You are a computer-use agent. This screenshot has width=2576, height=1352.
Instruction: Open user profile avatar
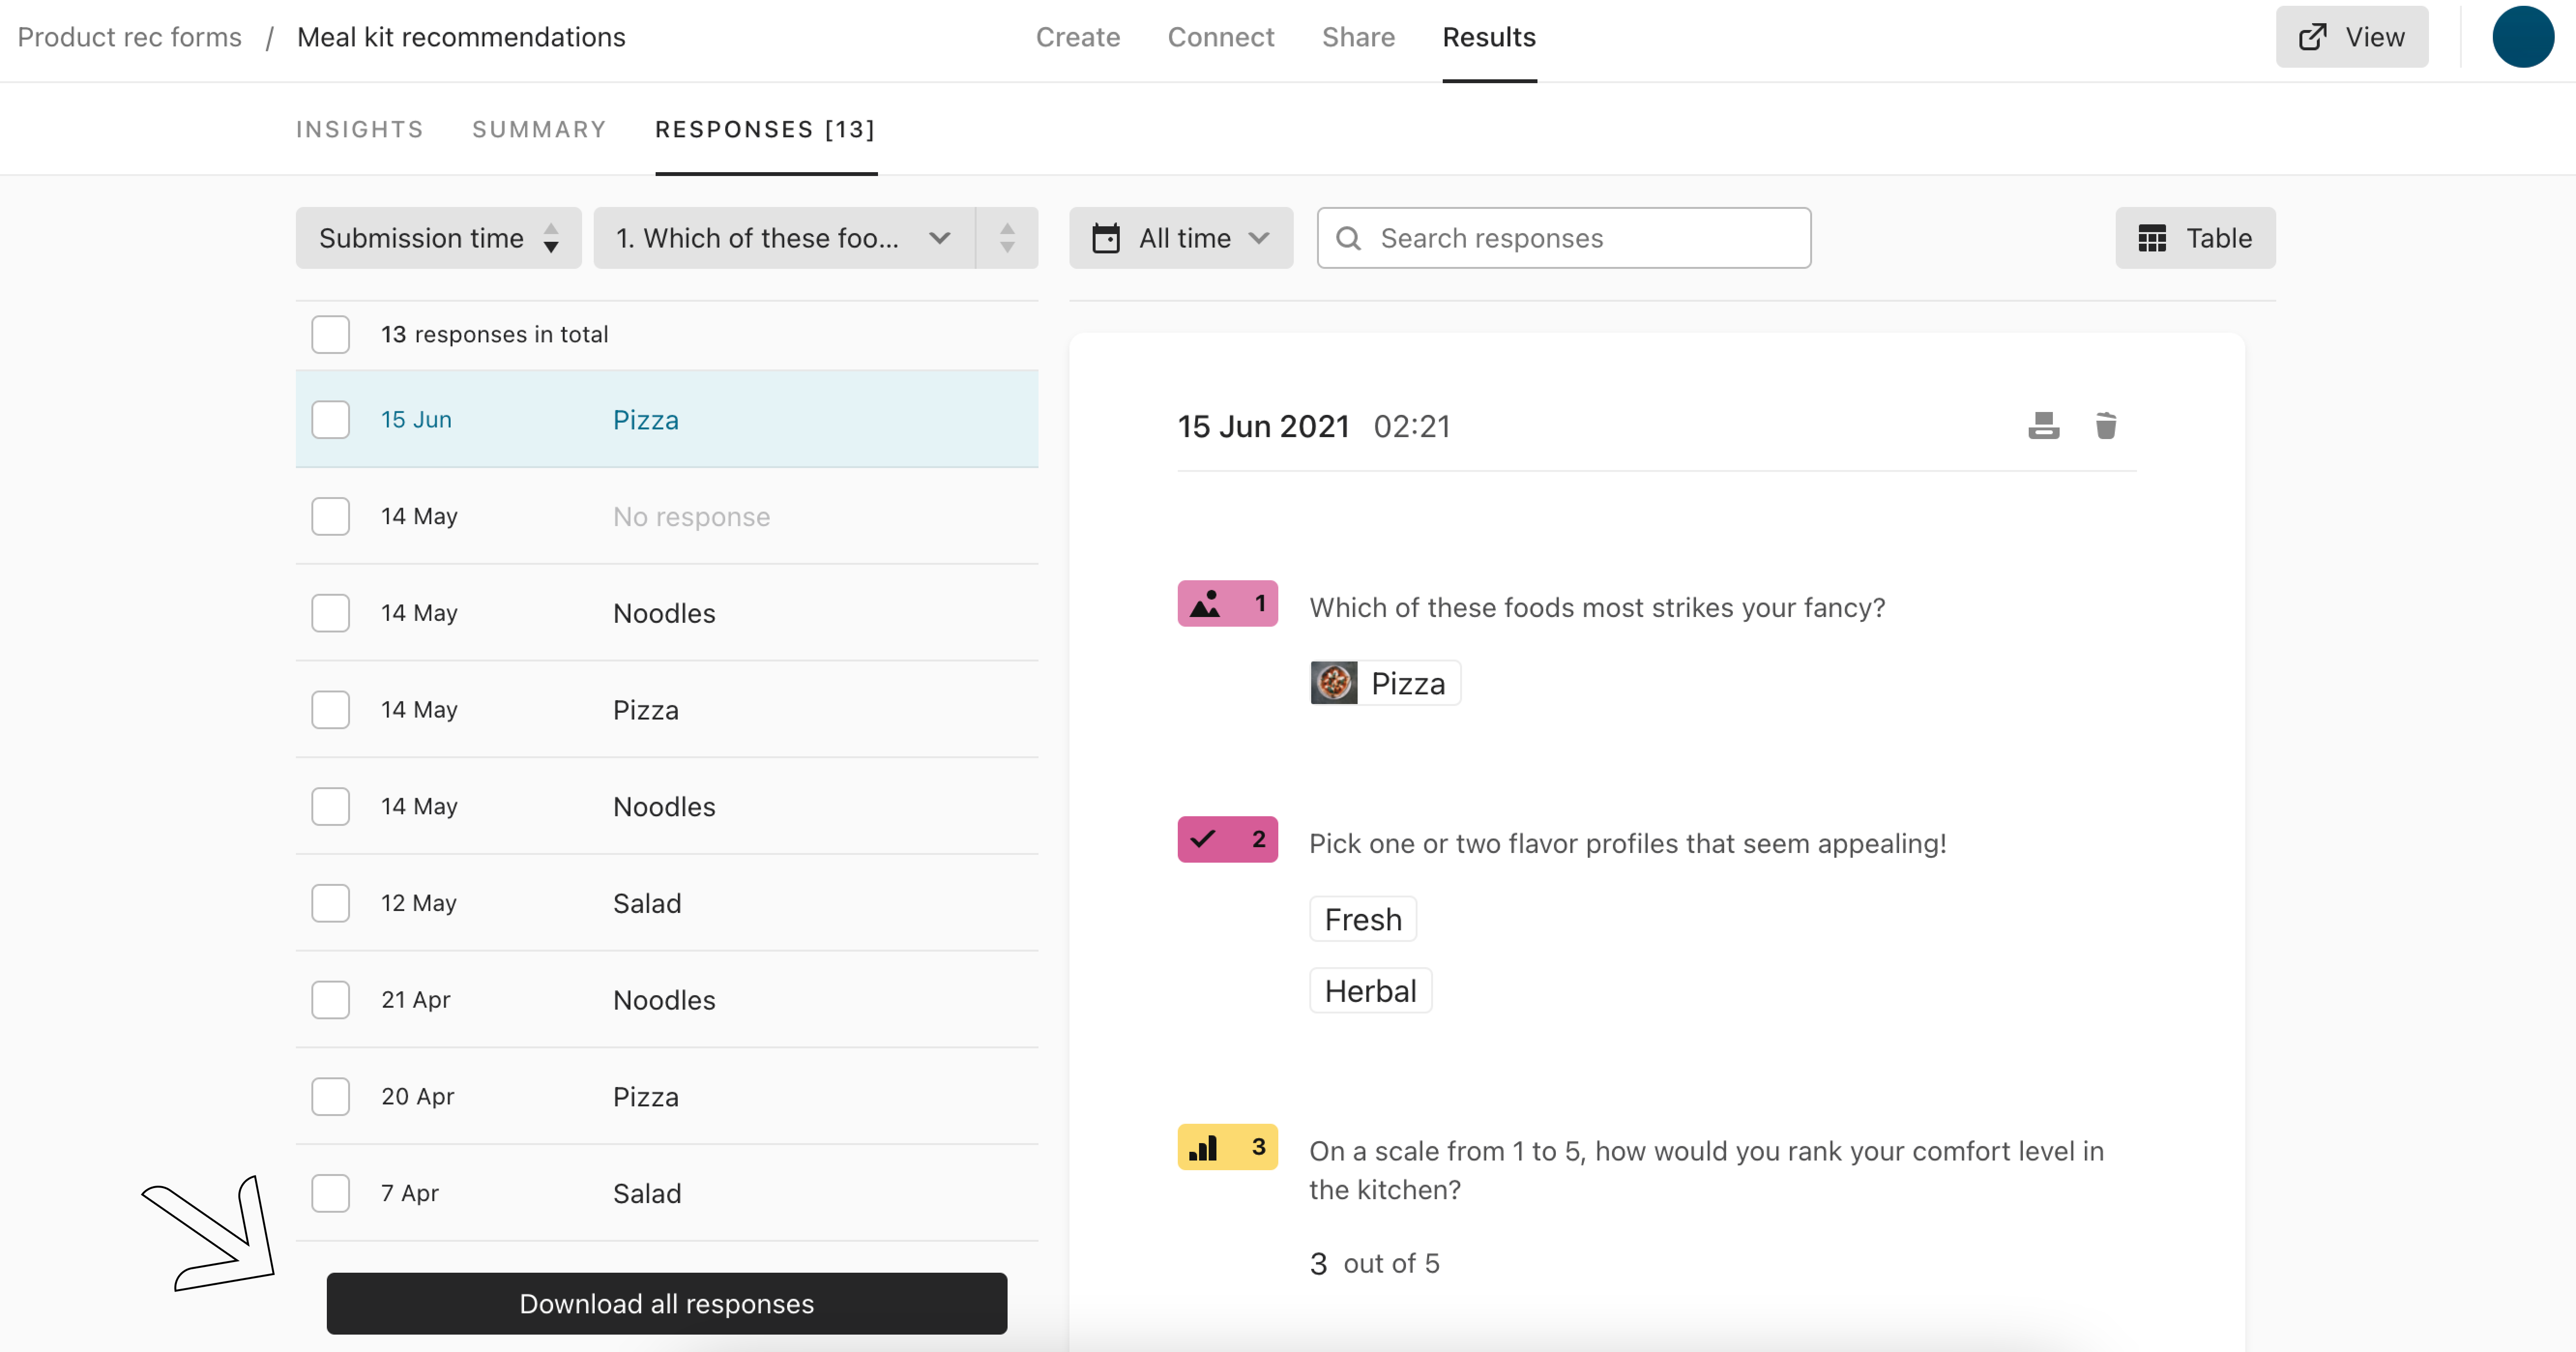pos(2523,37)
